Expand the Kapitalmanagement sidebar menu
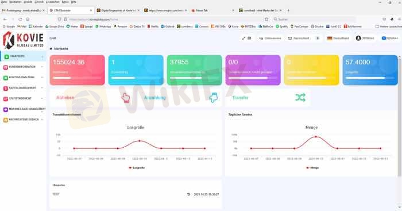 (23, 88)
